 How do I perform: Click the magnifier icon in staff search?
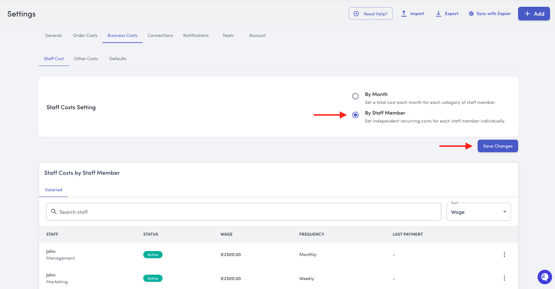click(54, 212)
